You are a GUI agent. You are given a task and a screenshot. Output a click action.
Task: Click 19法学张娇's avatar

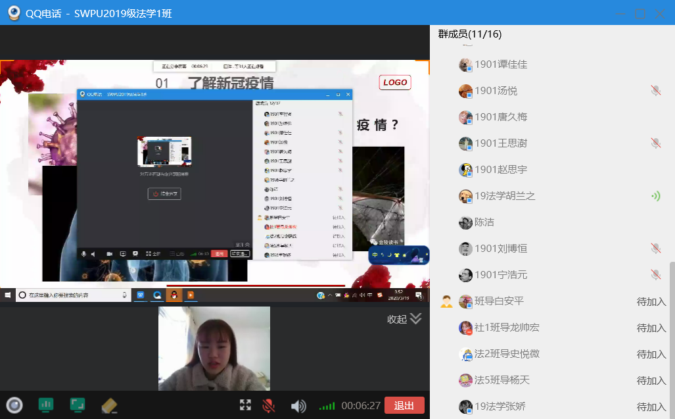465,407
